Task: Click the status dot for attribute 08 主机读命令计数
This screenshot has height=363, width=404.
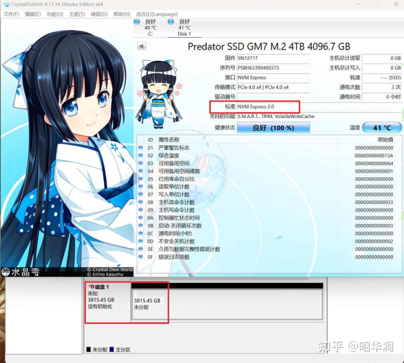Action: click(x=140, y=202)
